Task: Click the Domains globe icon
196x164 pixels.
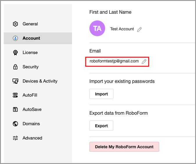Action: [x=15, y=124]
